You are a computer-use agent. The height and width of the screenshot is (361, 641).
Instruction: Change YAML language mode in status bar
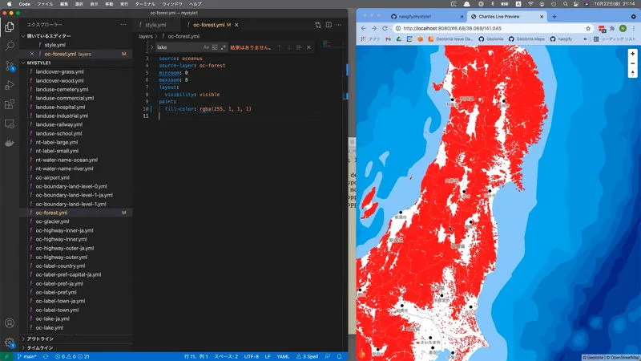pyautogui.click(x=283, y=356)
